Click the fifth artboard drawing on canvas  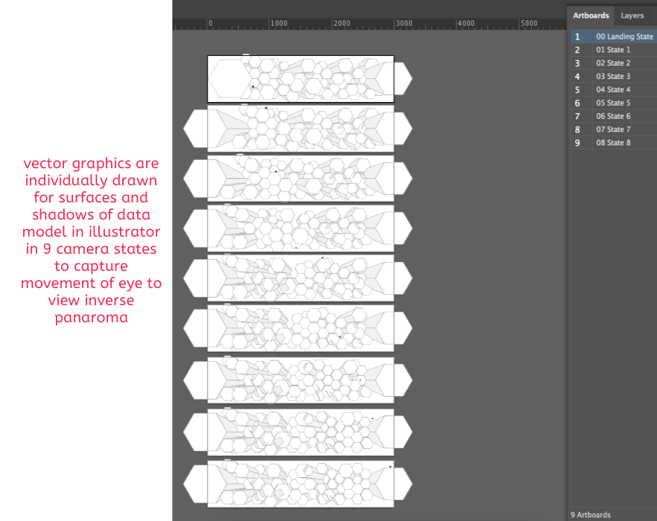[x=300, y=278]
